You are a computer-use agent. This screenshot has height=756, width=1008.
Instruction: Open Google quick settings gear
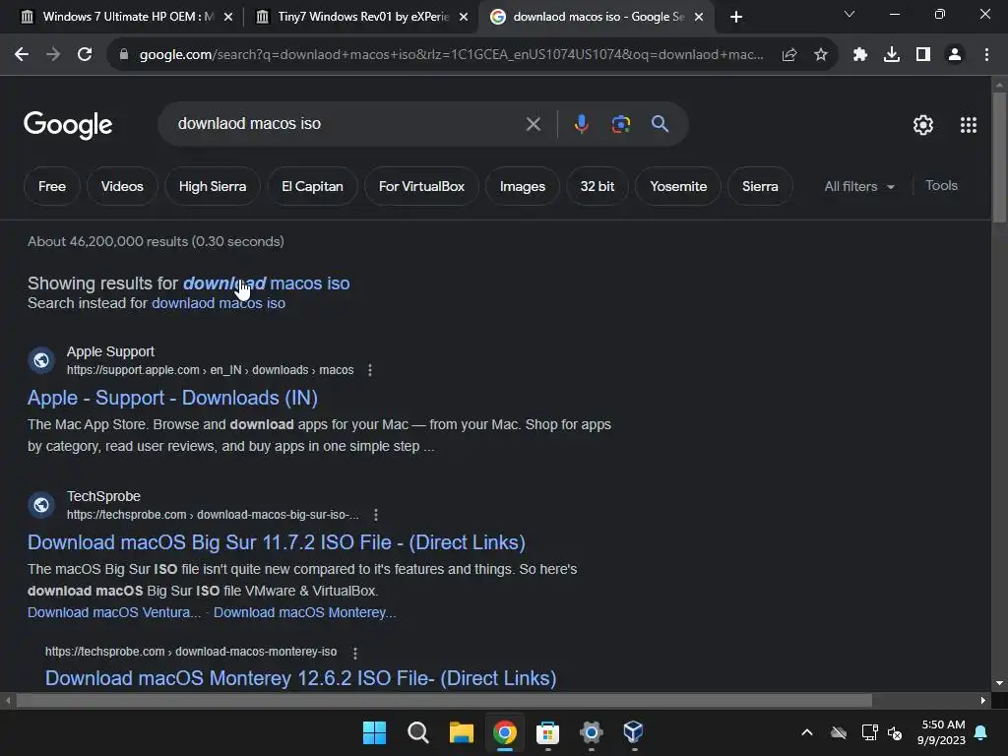tap(923, 125)
